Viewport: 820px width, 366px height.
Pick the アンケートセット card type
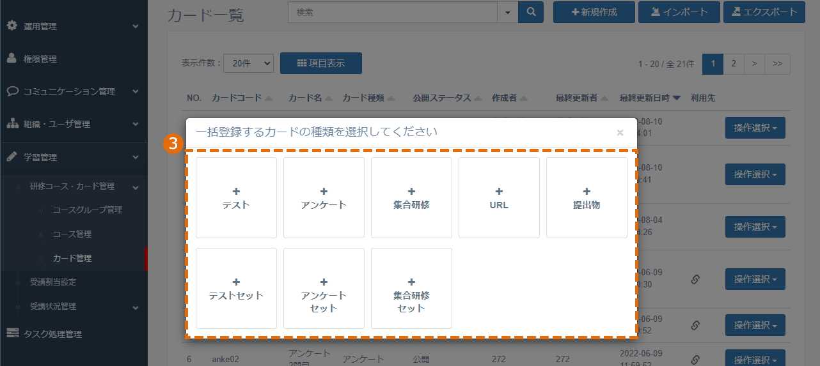(324, 289)
